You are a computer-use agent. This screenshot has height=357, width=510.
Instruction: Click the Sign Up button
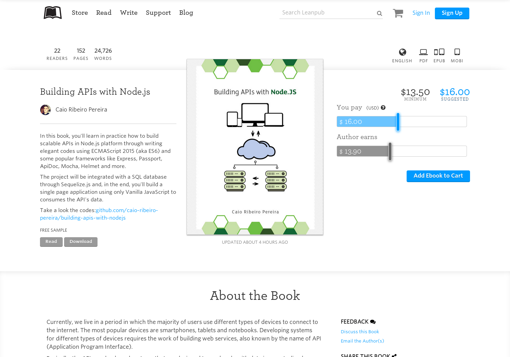[x=452, y=13]
